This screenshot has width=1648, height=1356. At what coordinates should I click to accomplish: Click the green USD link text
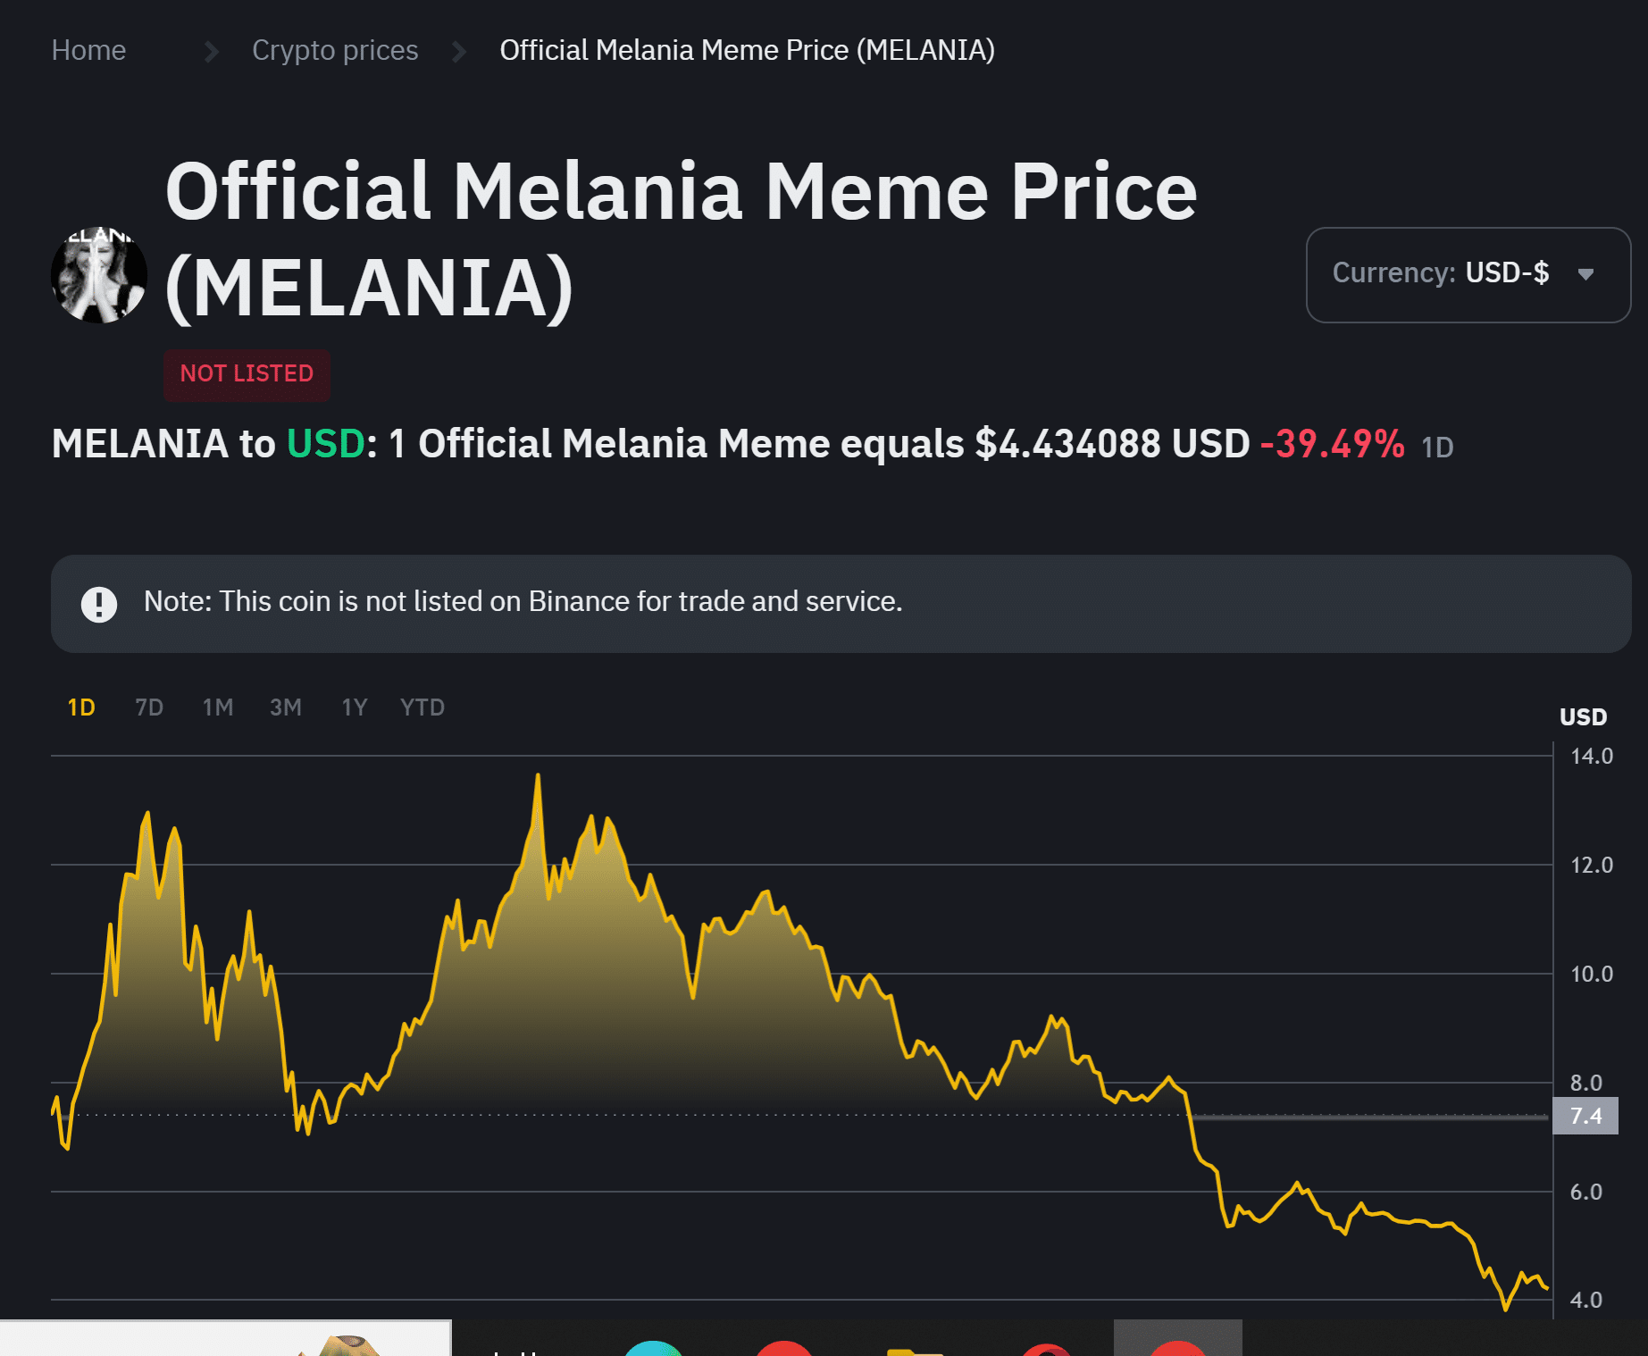[x=325, y=444]
